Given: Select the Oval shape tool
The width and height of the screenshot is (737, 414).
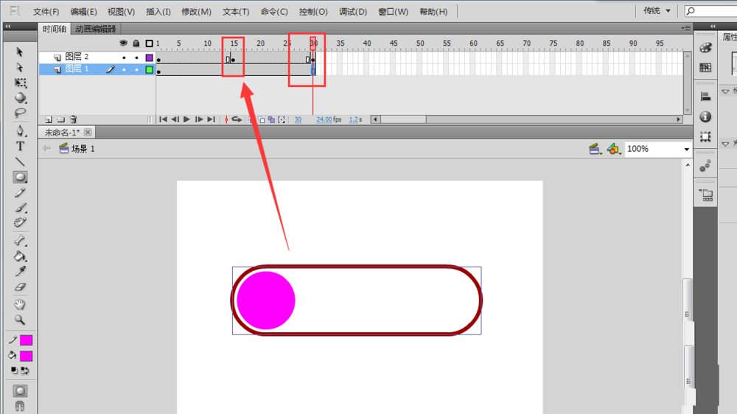Looking at the screenshot, I should pos(20,177).
